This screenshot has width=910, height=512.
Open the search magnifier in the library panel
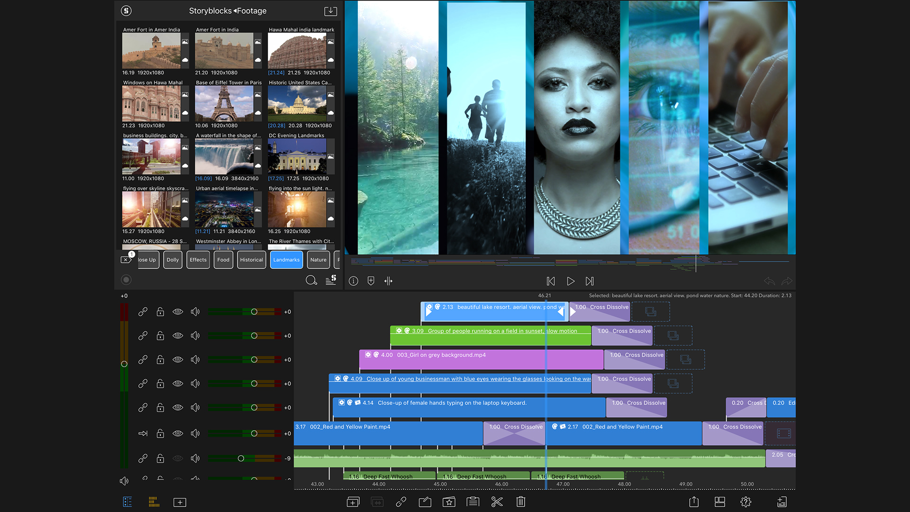click(311, 280)
